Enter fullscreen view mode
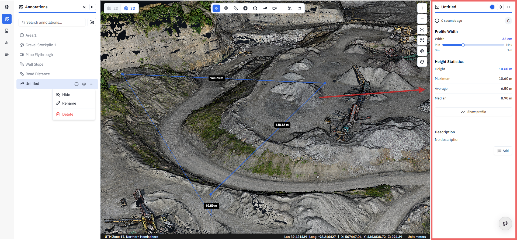 click(x=422, y=40)
